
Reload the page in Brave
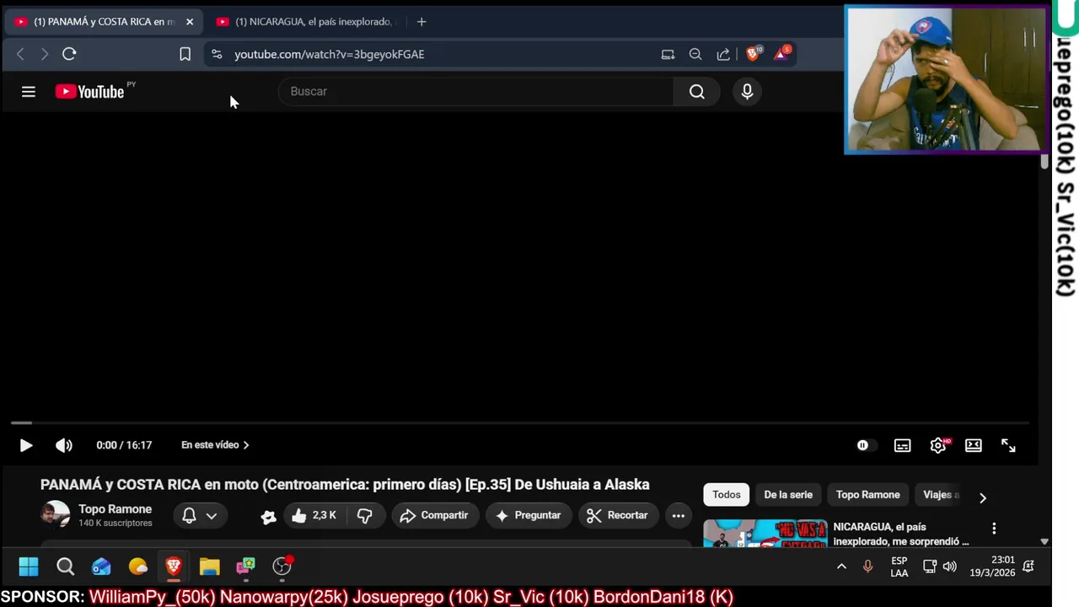coord(69,54)
